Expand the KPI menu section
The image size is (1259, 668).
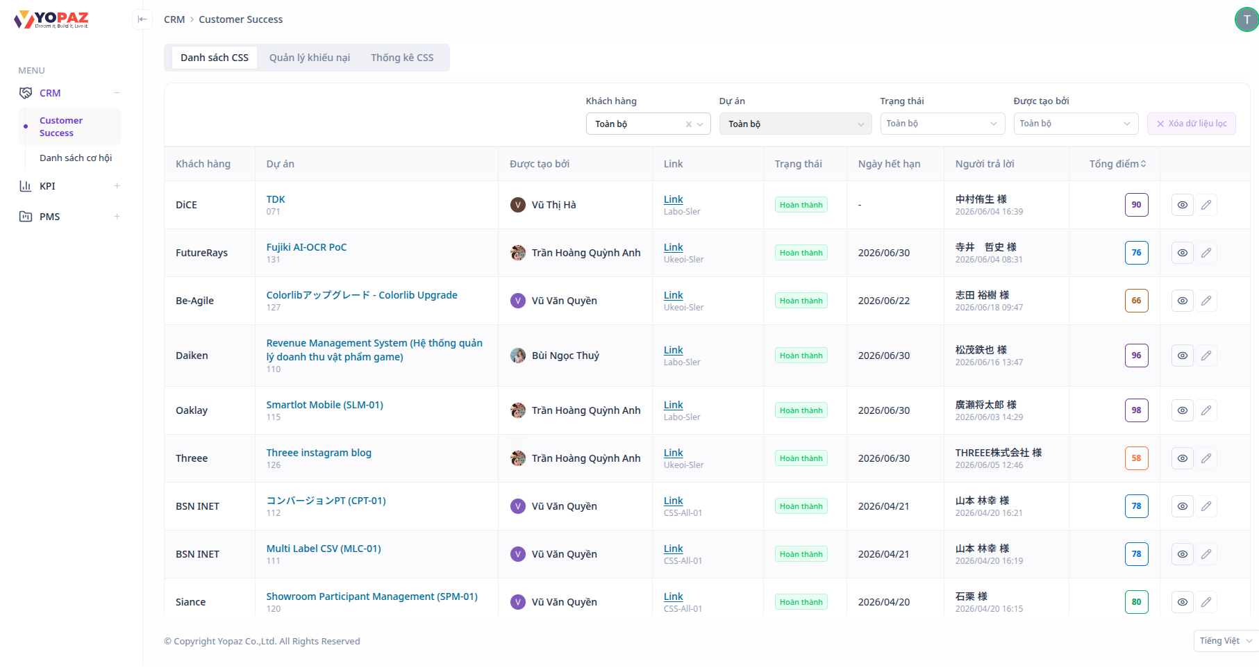tap(117, 186)
